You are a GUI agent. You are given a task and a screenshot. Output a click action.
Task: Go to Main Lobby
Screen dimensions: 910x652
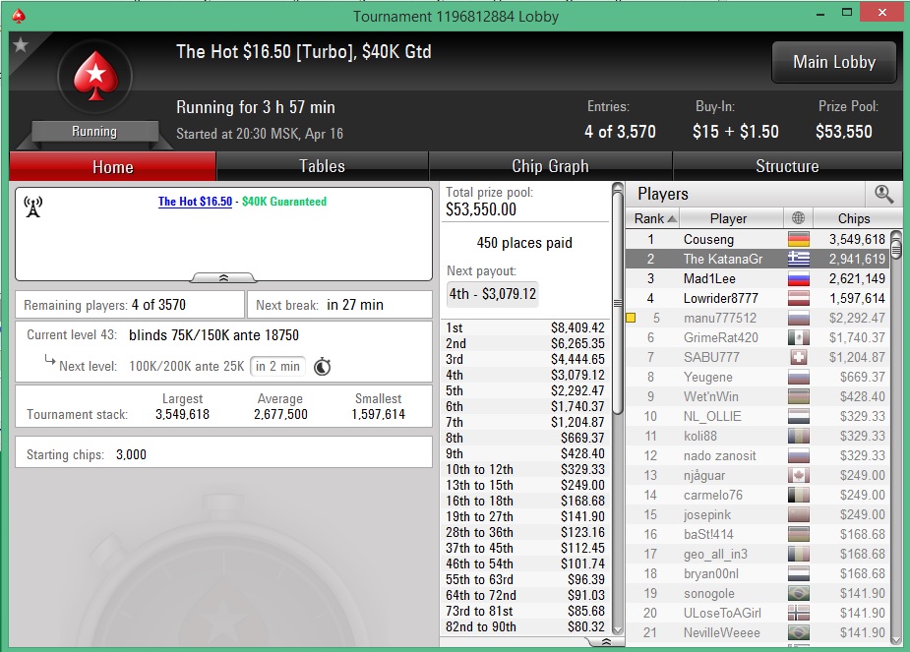point(834,62)
